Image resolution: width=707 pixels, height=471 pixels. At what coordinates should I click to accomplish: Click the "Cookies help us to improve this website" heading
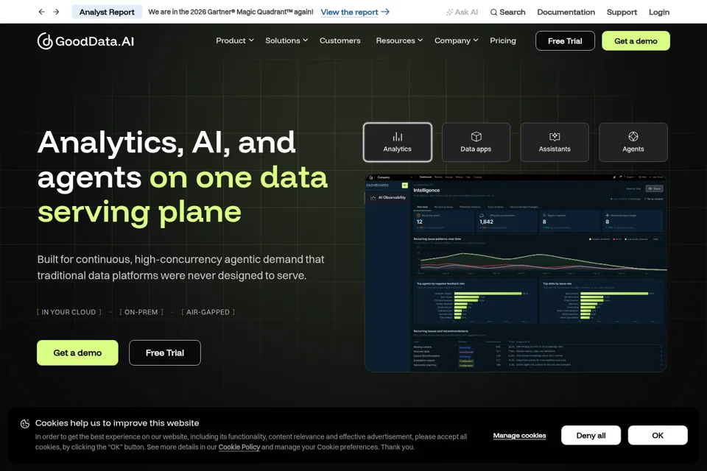(117, 423)
